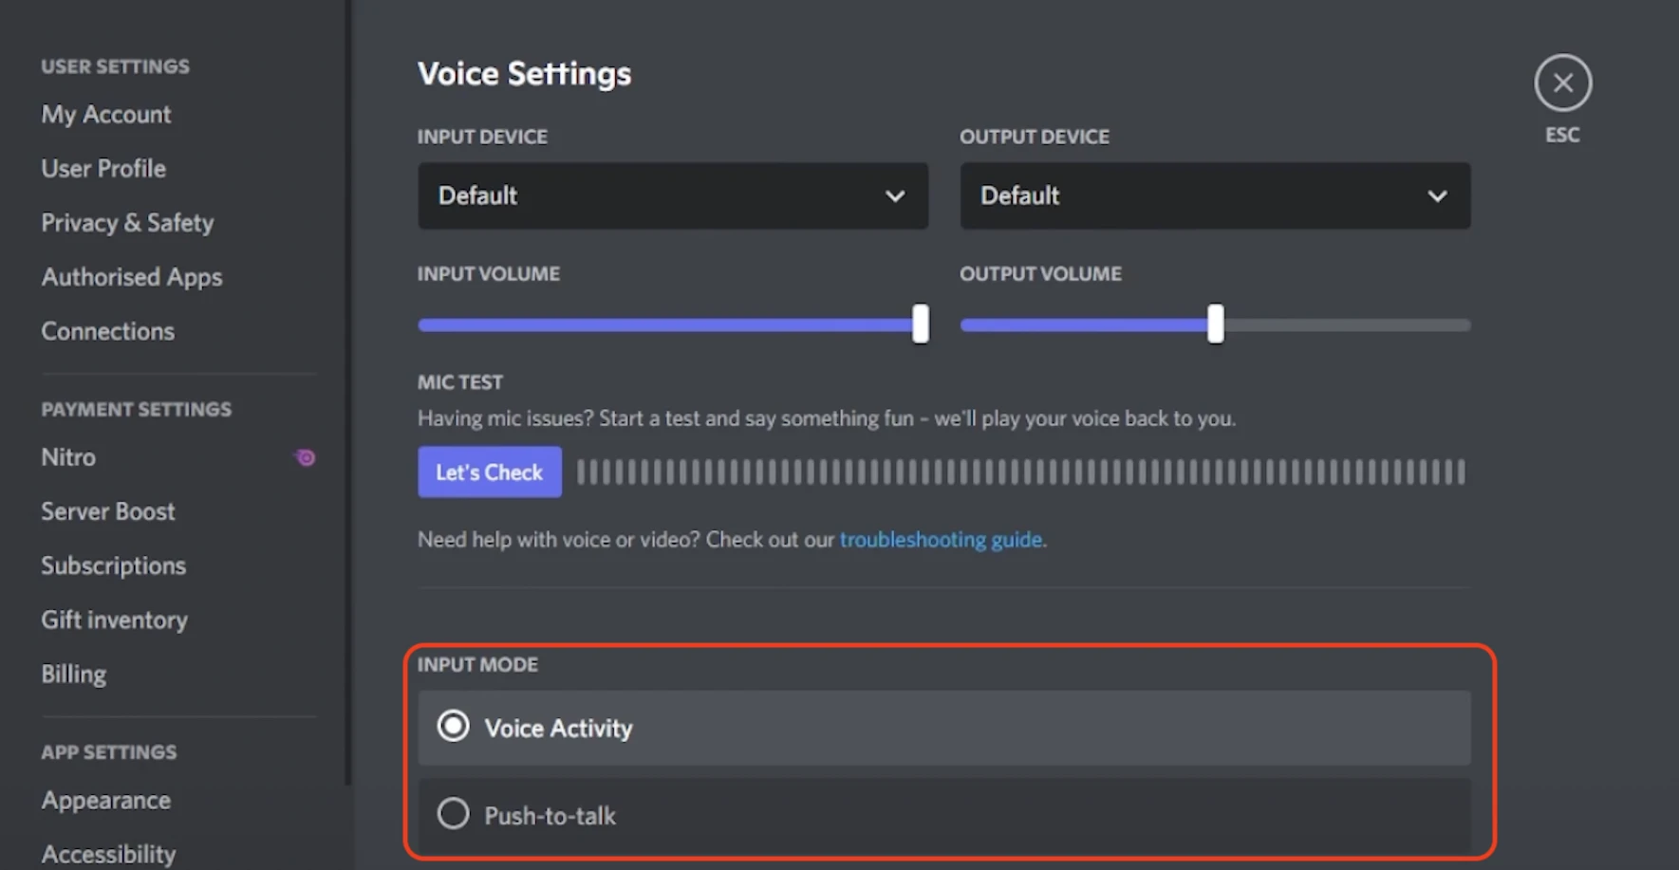Click the Nitro badge icon in sidebar
The image size is (1679, 870).
305,458
